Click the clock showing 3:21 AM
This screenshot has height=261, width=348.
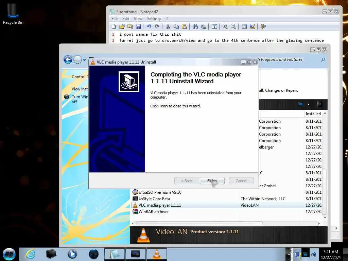point(331,255)
